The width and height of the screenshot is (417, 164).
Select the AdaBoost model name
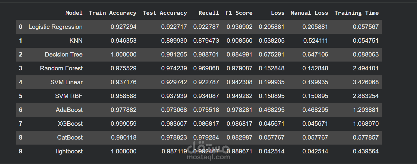(69, 110)
